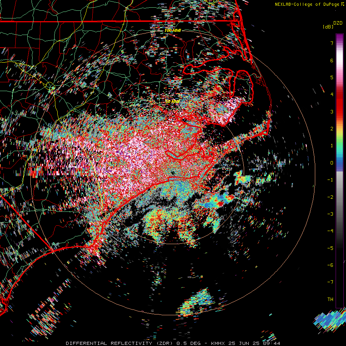
Task: Click the ZDR color scale bar
Action: point(339,171)
